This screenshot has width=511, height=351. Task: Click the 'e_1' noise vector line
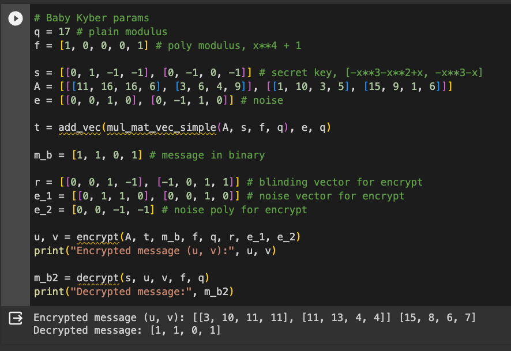(219, 196)
